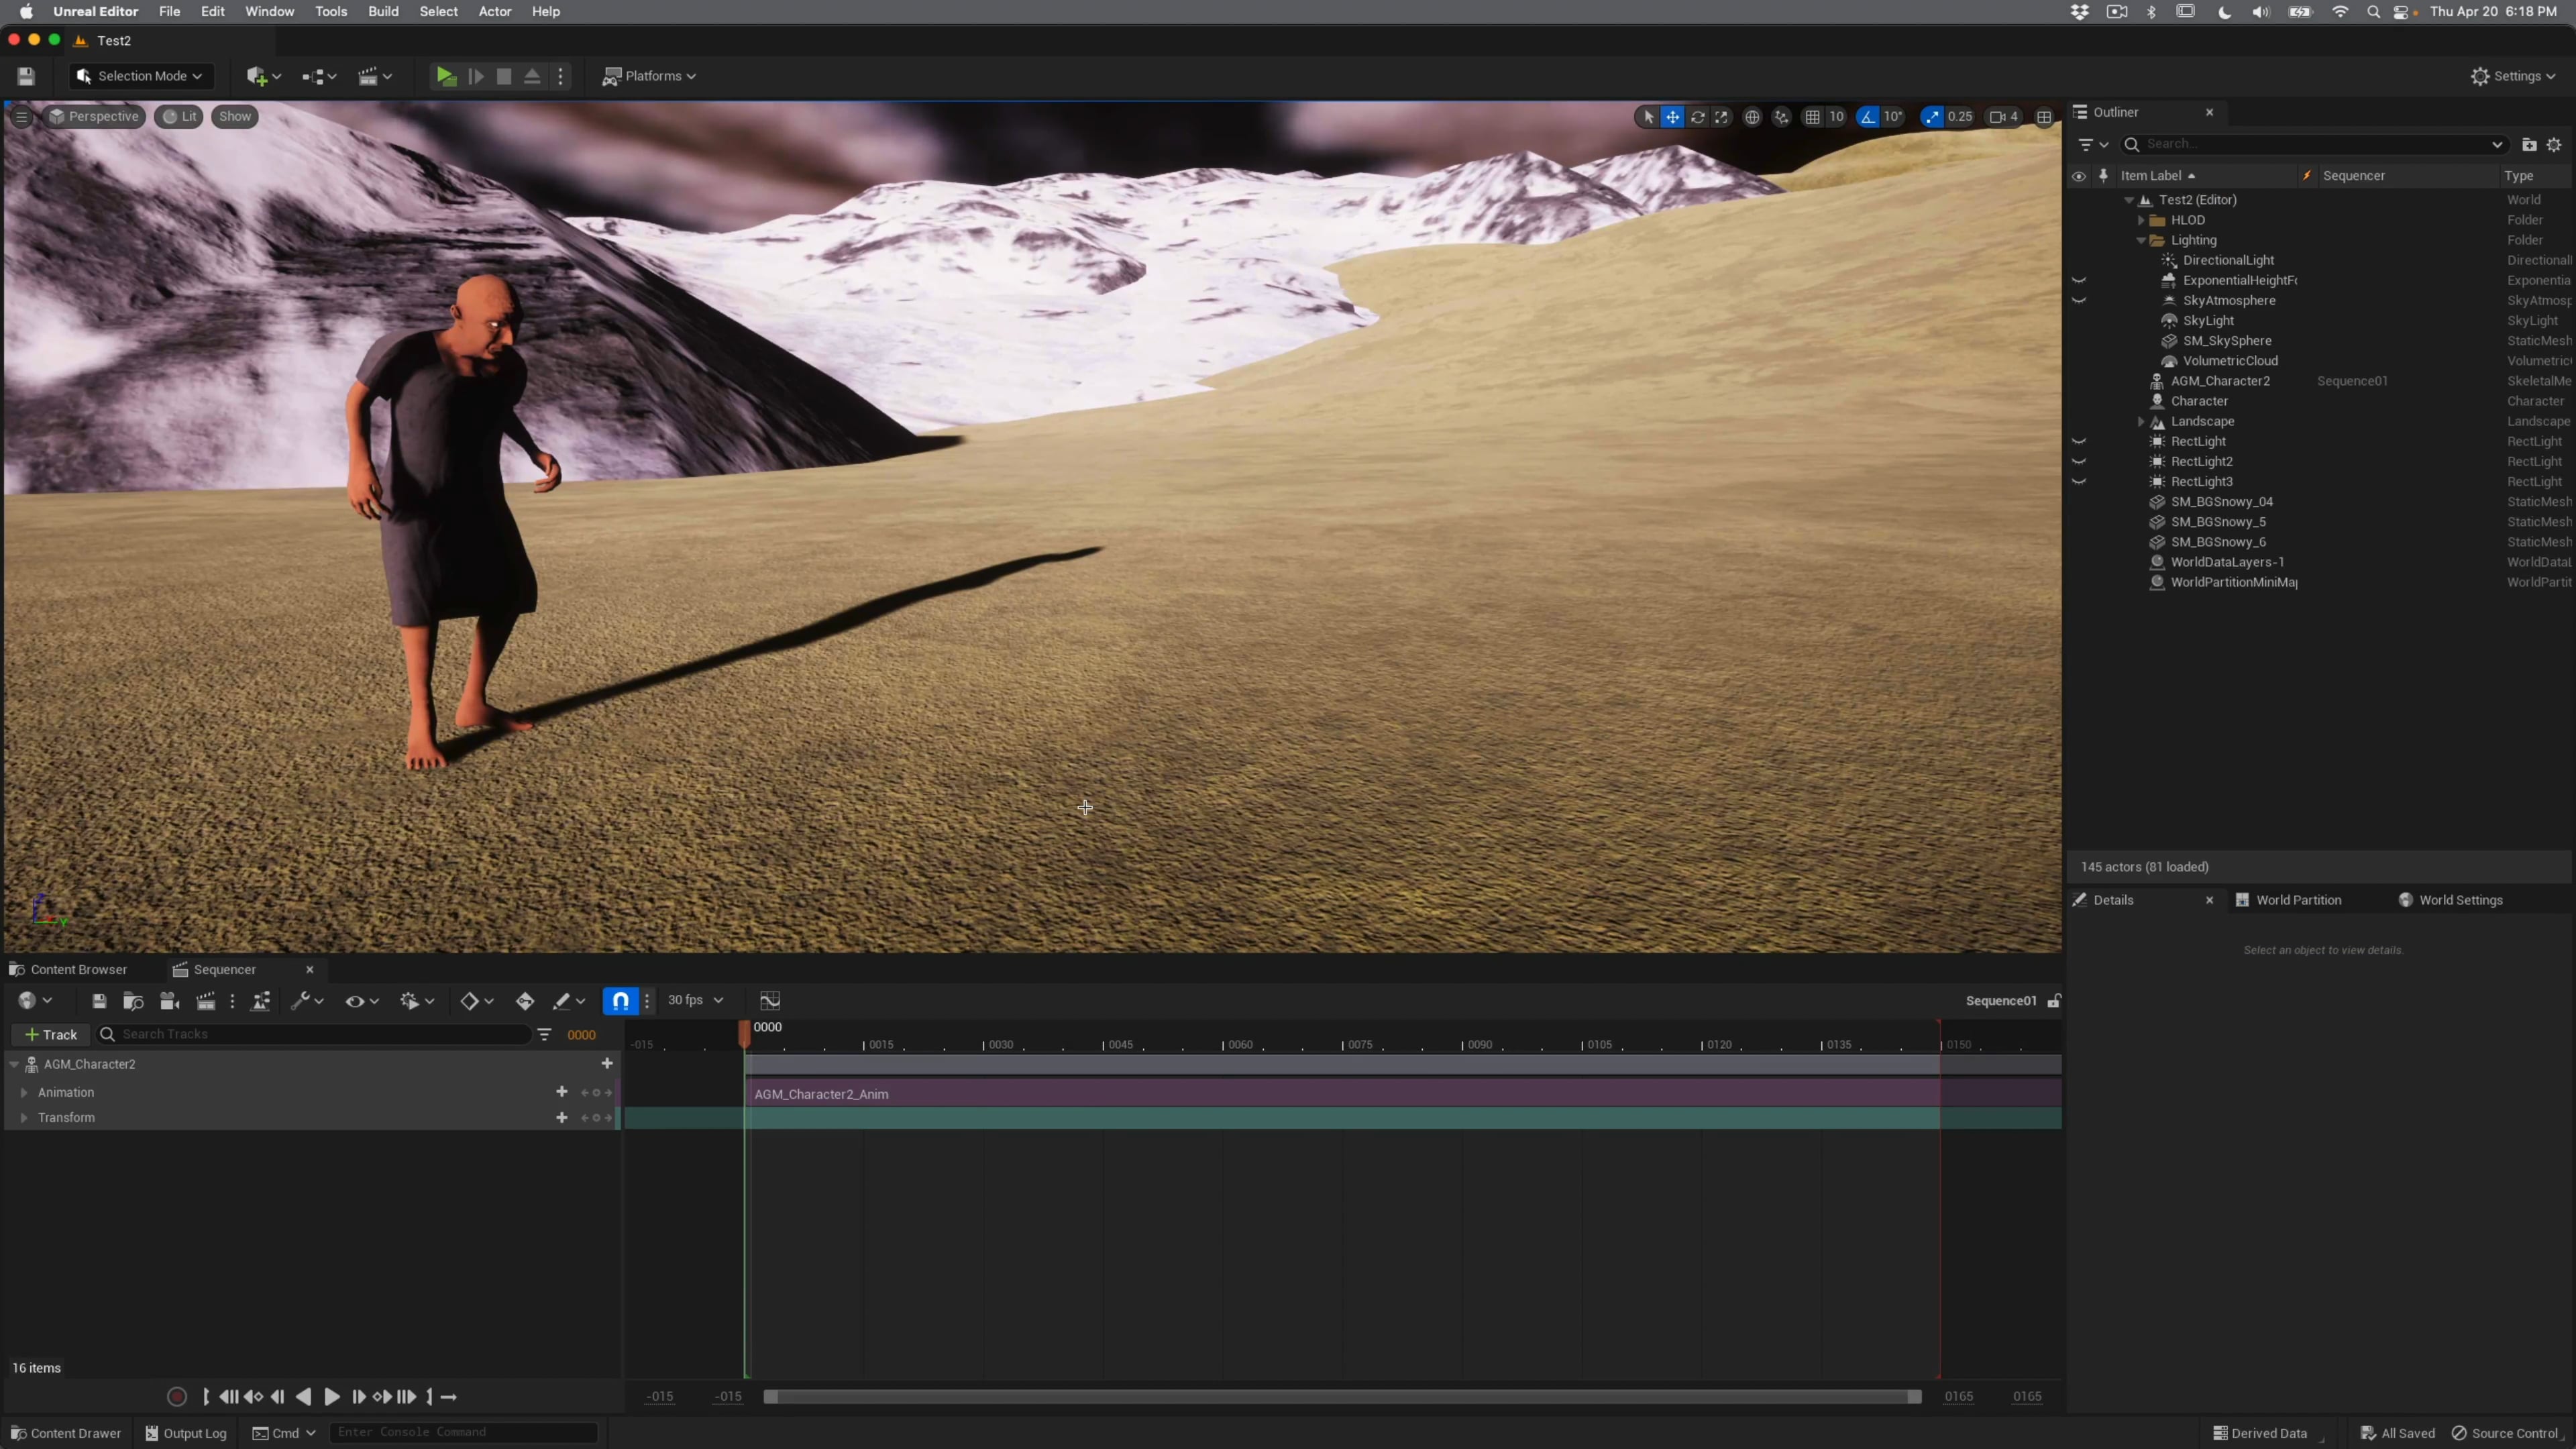2576x1449 pixels.
Task: Open the Selection Mode dropdown
Action: [141, 76]
